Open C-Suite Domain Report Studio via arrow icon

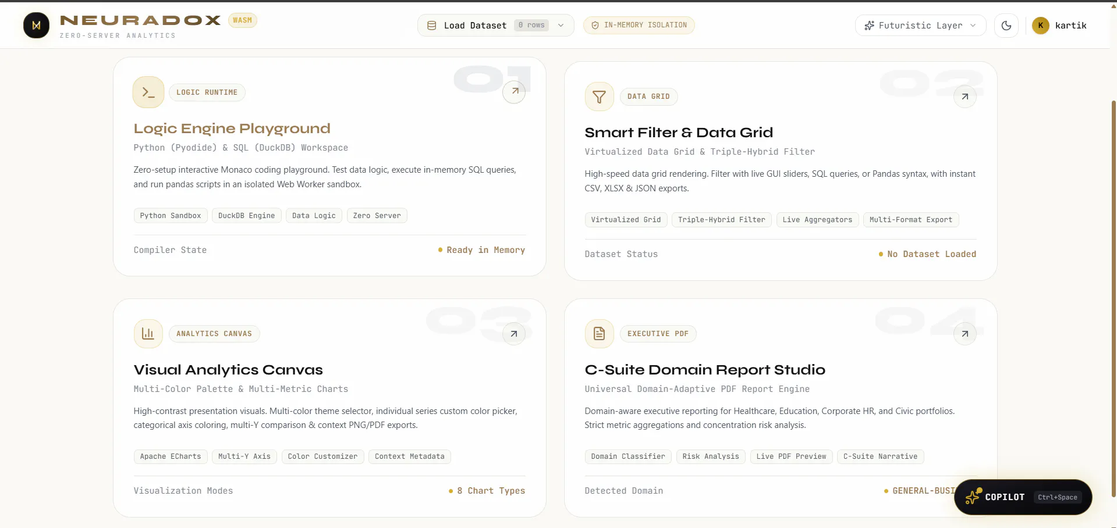click(x=965, y=334)
